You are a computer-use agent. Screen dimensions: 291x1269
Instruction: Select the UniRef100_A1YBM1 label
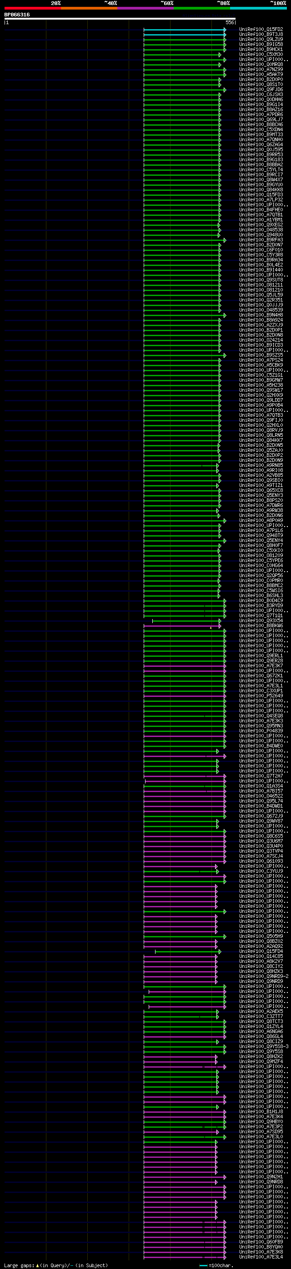261,220
